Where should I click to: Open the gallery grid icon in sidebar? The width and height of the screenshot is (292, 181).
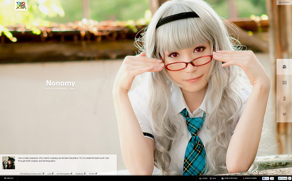tap(284, 83)
